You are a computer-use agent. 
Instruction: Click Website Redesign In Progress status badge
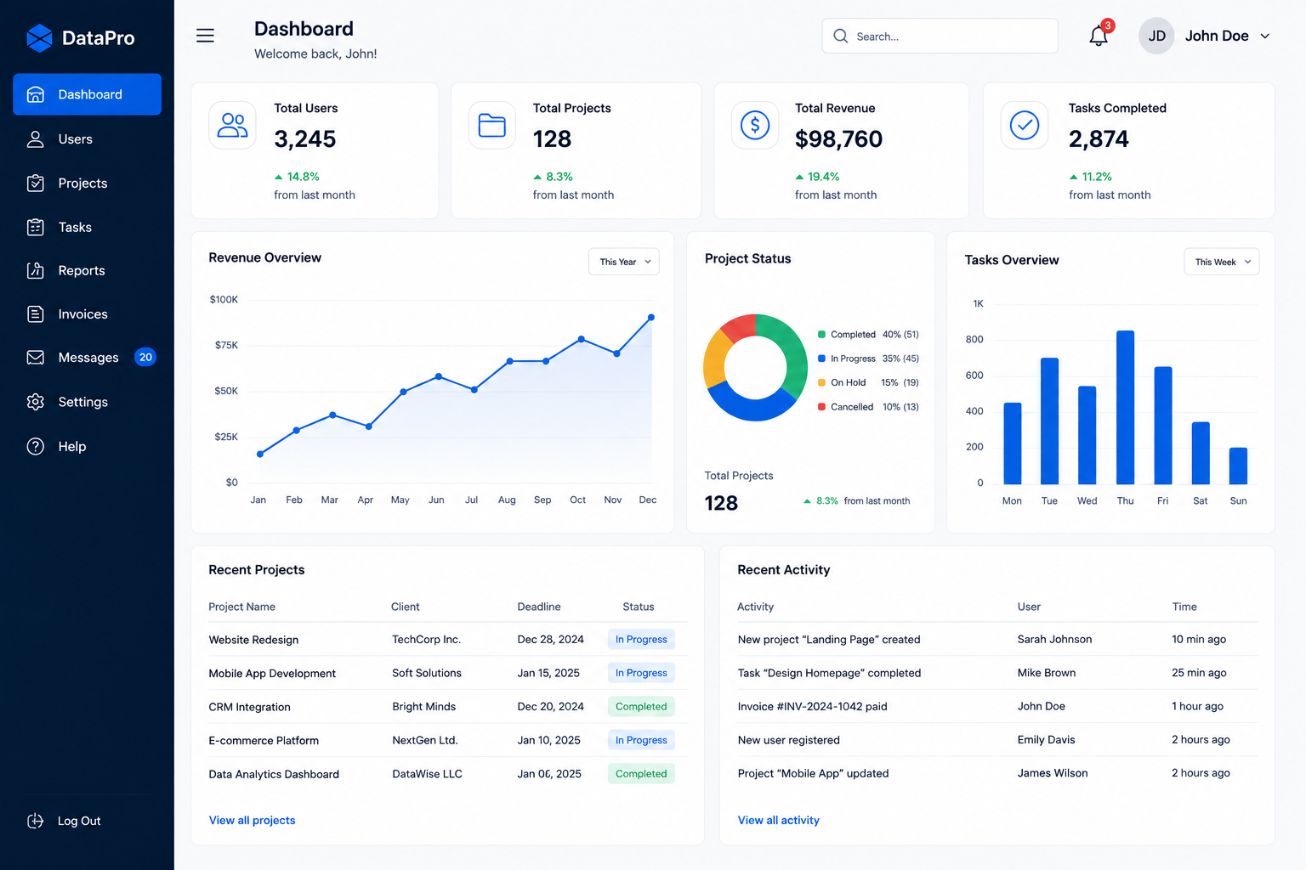(641, 640)
